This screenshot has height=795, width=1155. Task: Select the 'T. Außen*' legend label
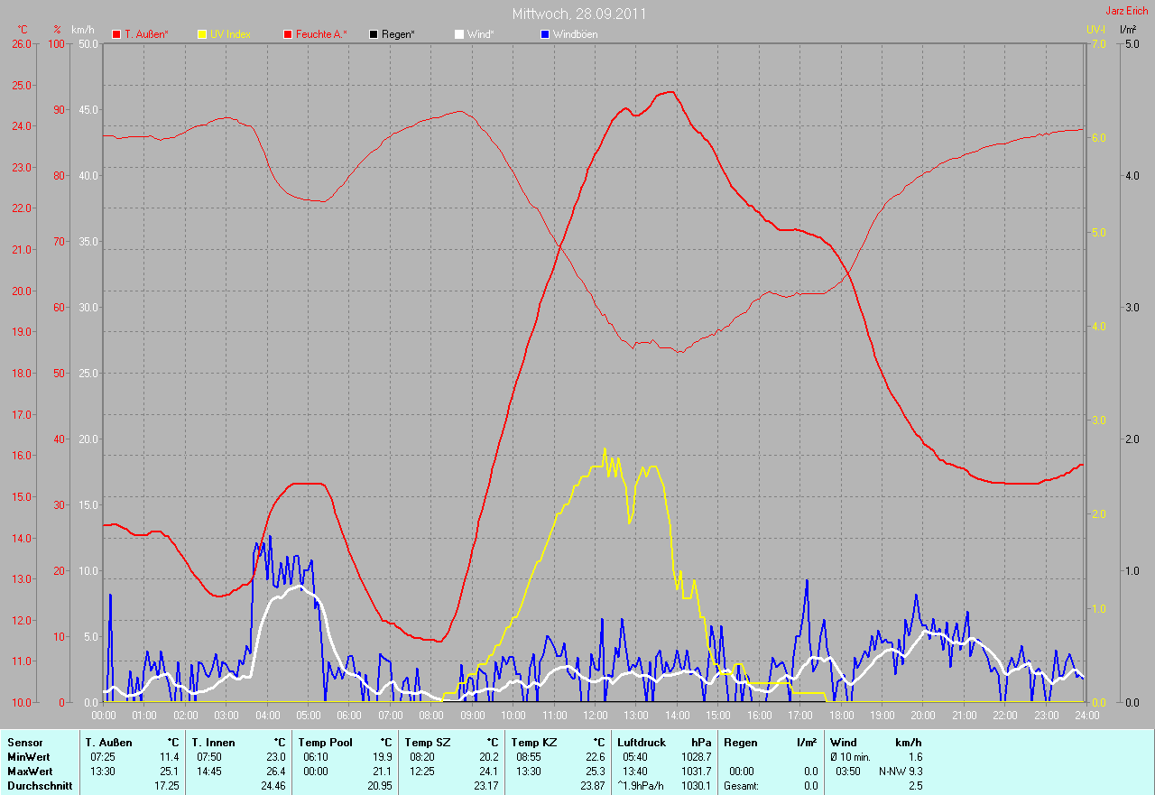(x=146, y=34)
